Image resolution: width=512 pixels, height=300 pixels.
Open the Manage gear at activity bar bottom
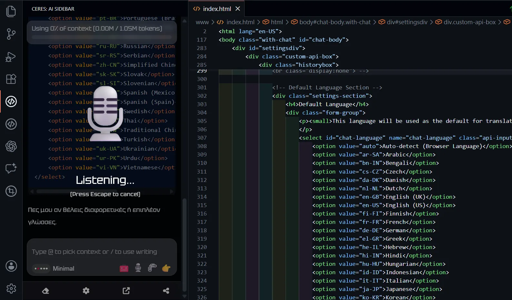[x=11, y=288]
